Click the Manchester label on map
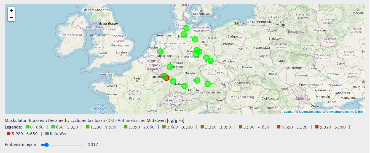The height and width of the screenshot is (153, 370). point(98,35)
